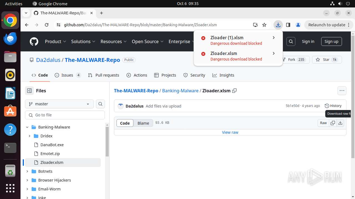Expand Solutions menu

coord(83,41)
